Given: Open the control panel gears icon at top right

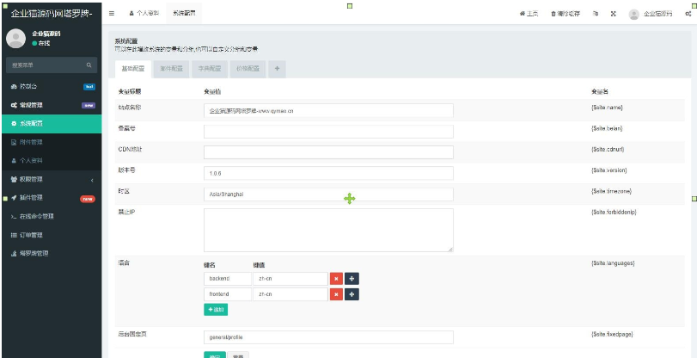Looking at the screenshot, I should click(x=688, y=15).
